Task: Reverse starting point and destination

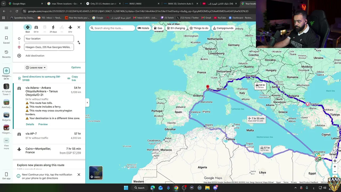Action: point(79,43)
